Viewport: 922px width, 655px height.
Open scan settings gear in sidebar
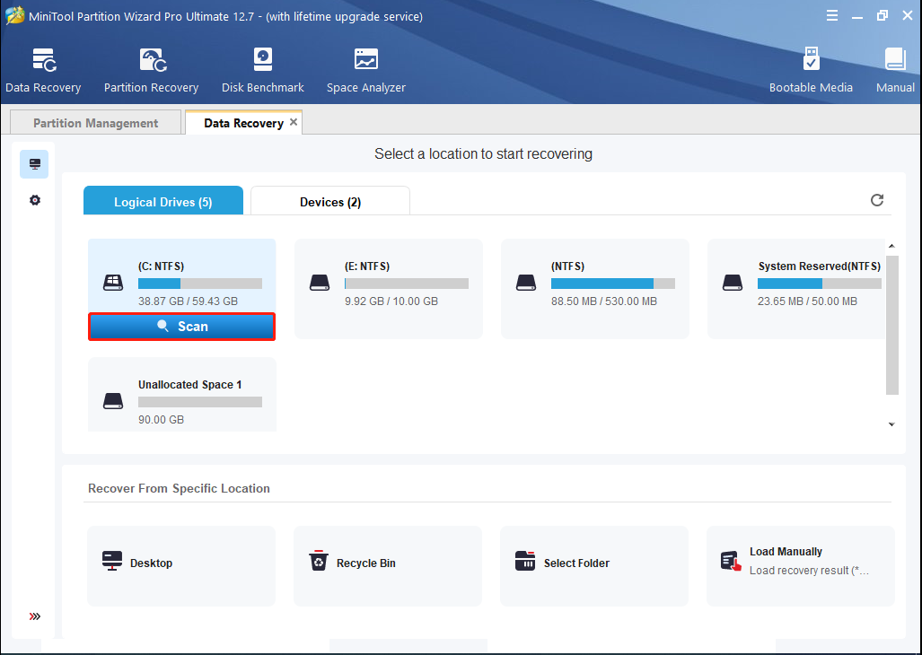35,200
